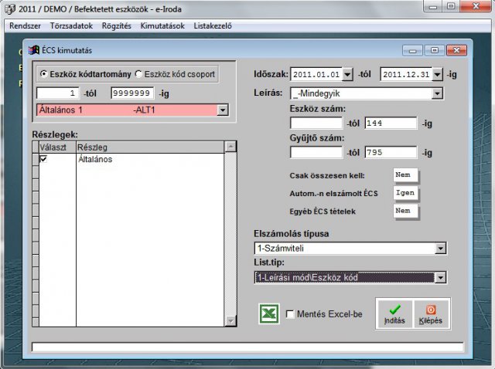
Task: Click the ÉCS kimutatás window title icon
Action: point(33,51)
